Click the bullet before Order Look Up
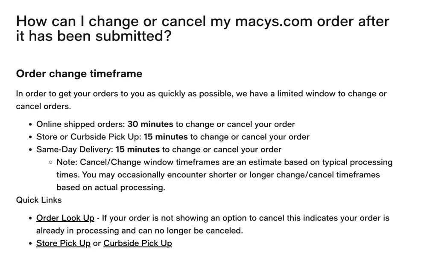This screenshot has width=427, height=257. click(30, 218)
